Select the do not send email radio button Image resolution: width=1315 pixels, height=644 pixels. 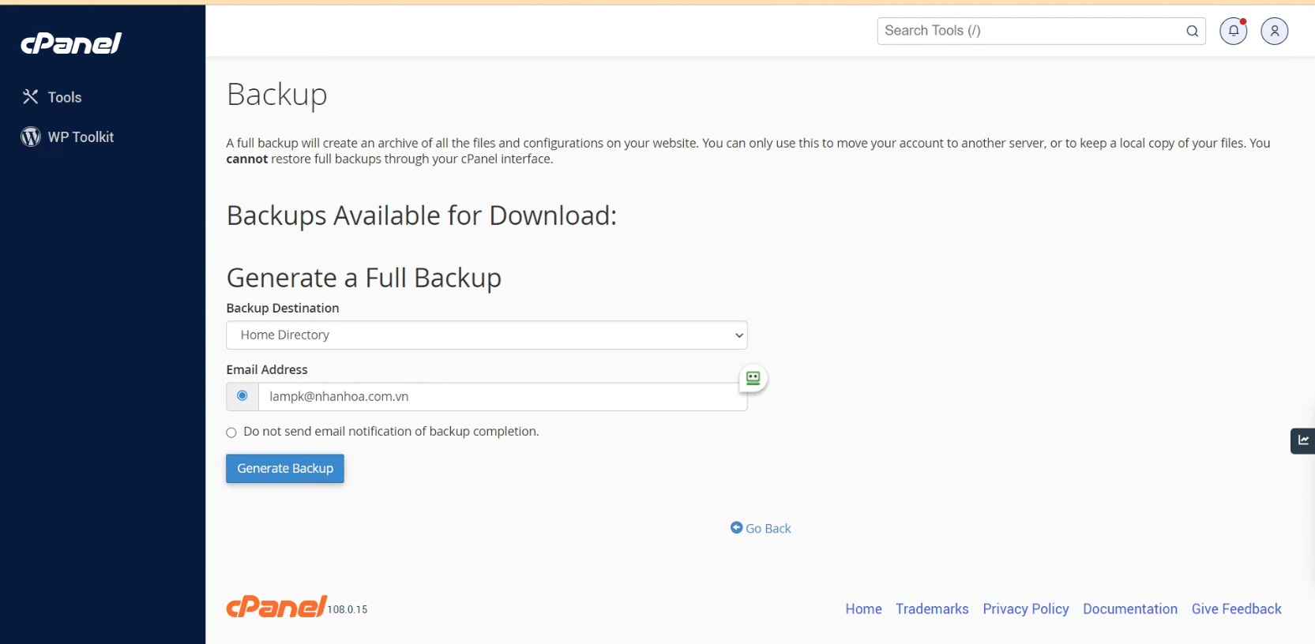coord(231,432)
